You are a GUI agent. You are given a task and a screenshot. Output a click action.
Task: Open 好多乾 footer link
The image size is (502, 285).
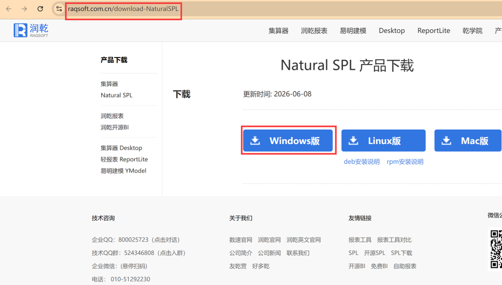point(261,266)
